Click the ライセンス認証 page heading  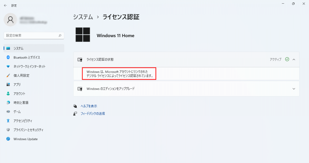[121, 17]
